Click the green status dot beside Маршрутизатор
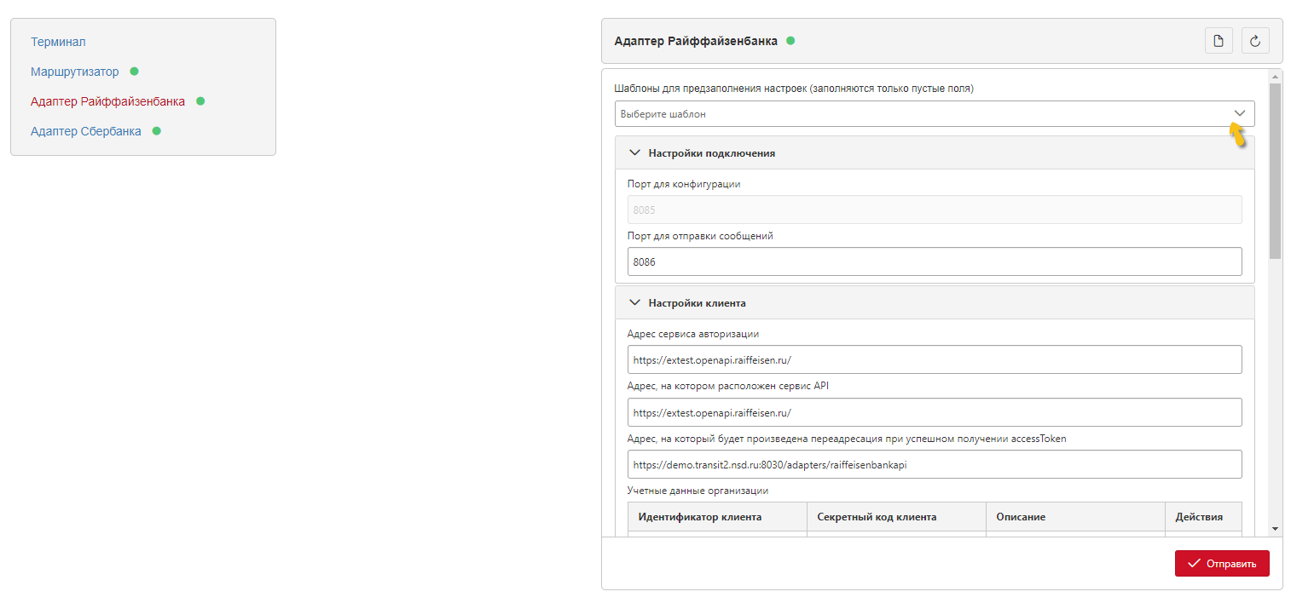 [134, 72]
